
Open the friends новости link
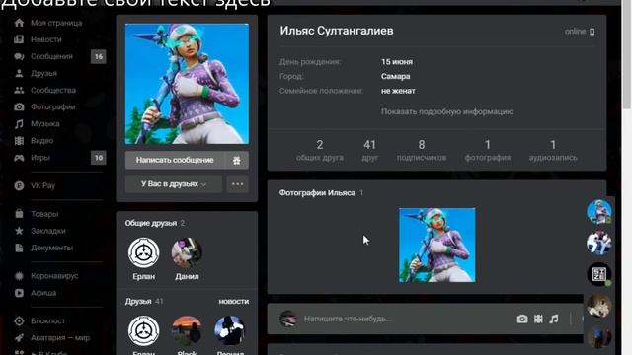click(233, 301)
